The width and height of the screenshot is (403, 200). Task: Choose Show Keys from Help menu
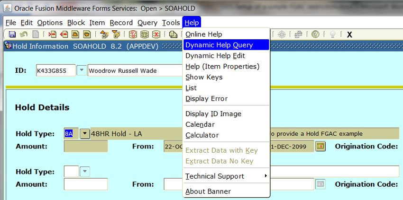click(226, 77)
